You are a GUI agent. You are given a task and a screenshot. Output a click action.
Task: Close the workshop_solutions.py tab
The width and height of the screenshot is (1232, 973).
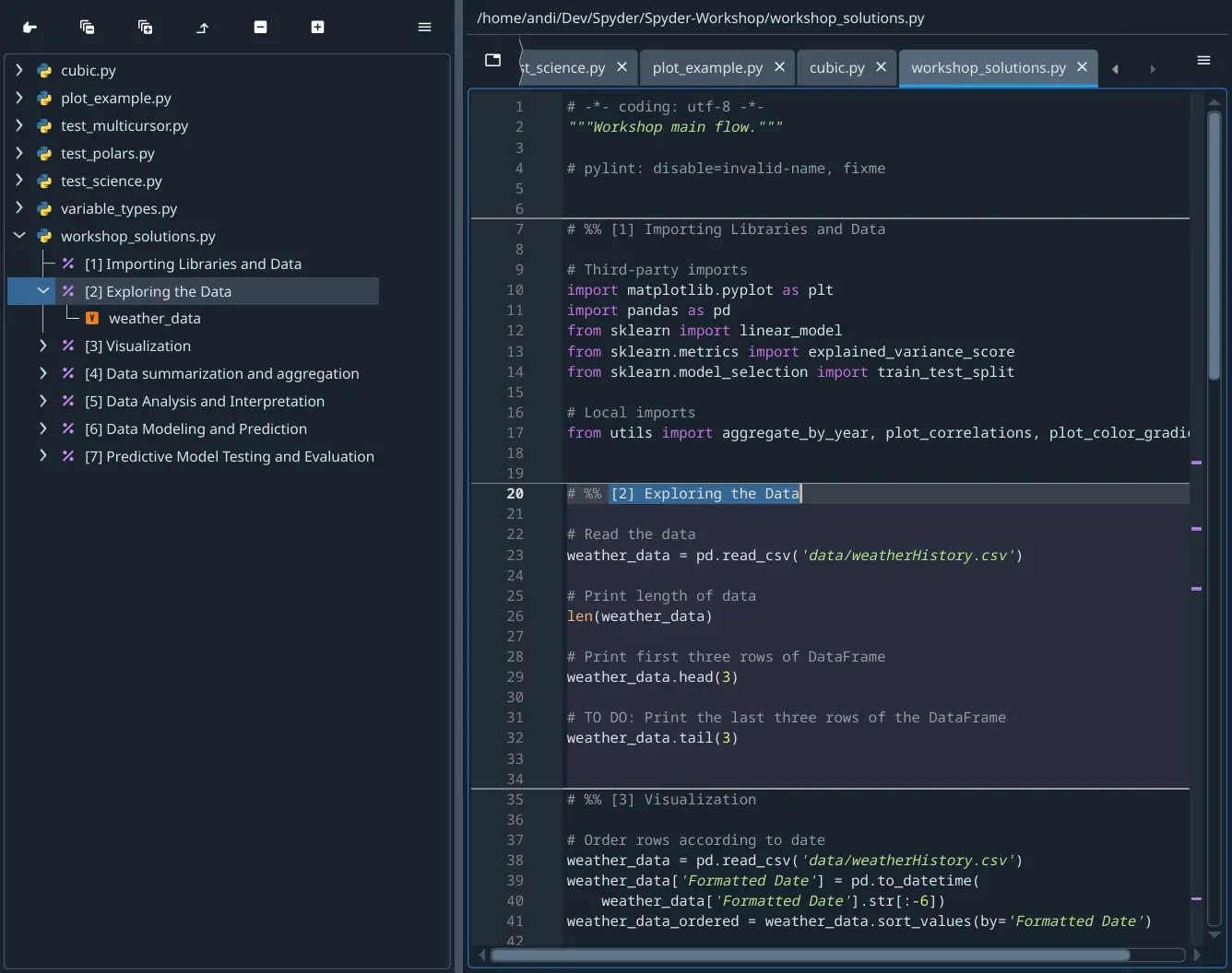1082,66
